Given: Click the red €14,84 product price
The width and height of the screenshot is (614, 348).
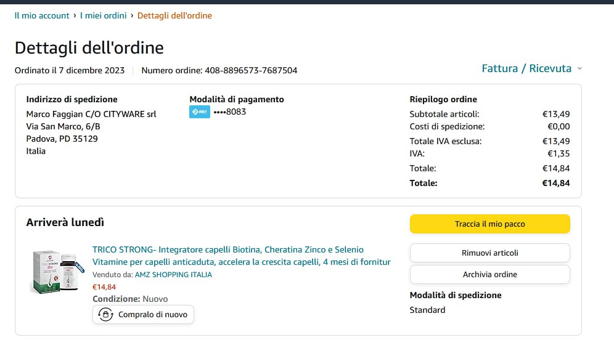Looking at the screenshot, I should [104, 286].
